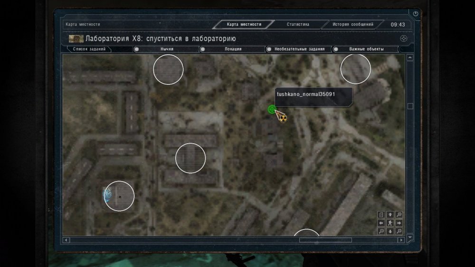
Task: Select the green target marker on the map
Action: click(272, 110)
